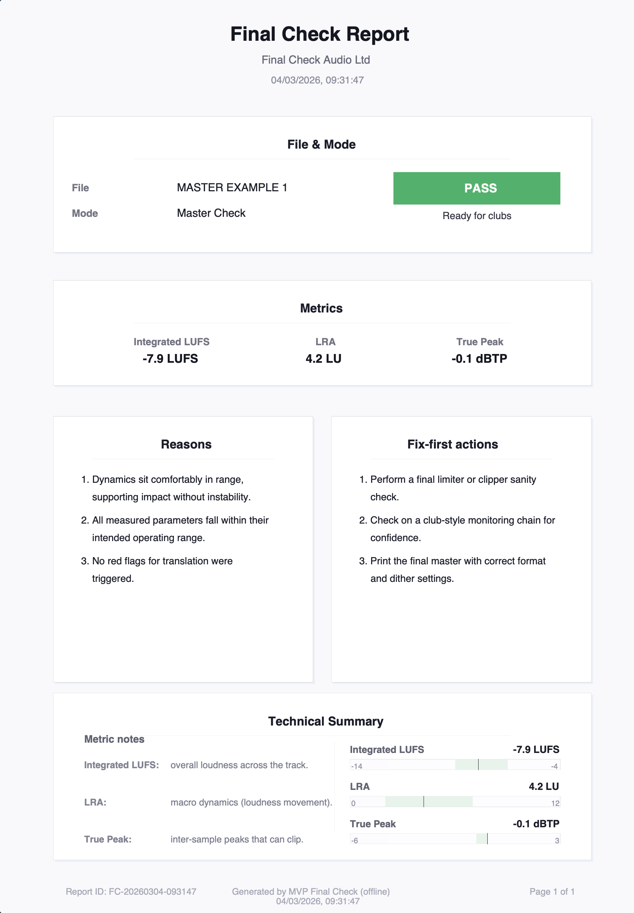634x913 pixels.
Task: Click the File & Mode section heading
Action: tap(321, 145)
